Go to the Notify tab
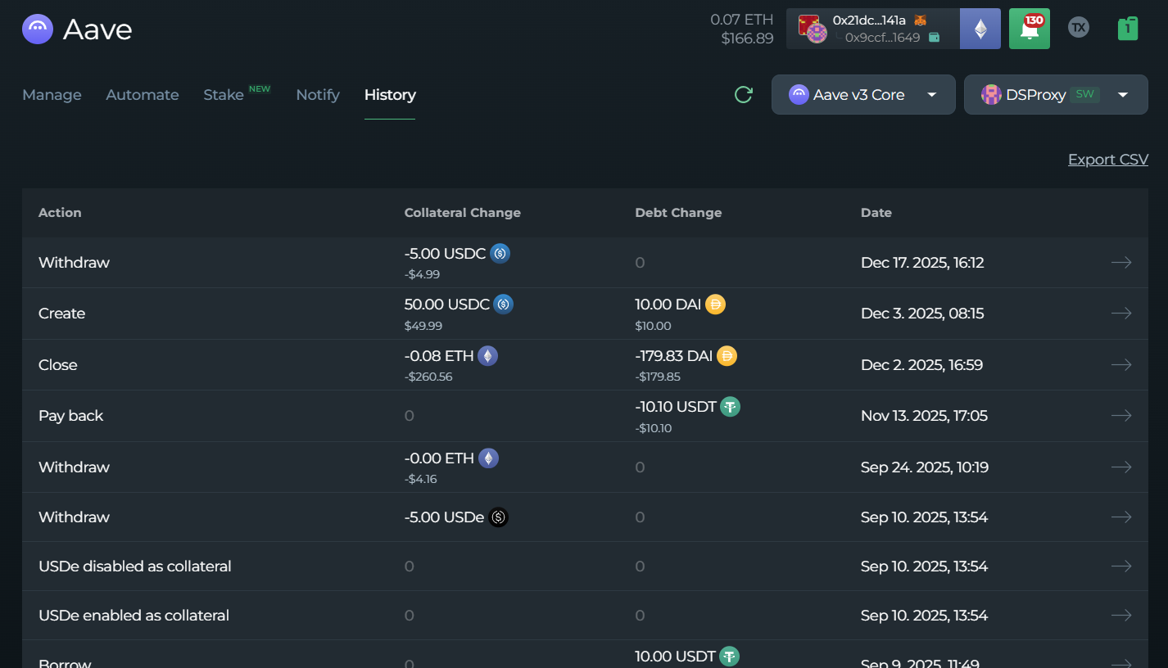Viewport: 1168px width, 668px height. click(318, 95)
